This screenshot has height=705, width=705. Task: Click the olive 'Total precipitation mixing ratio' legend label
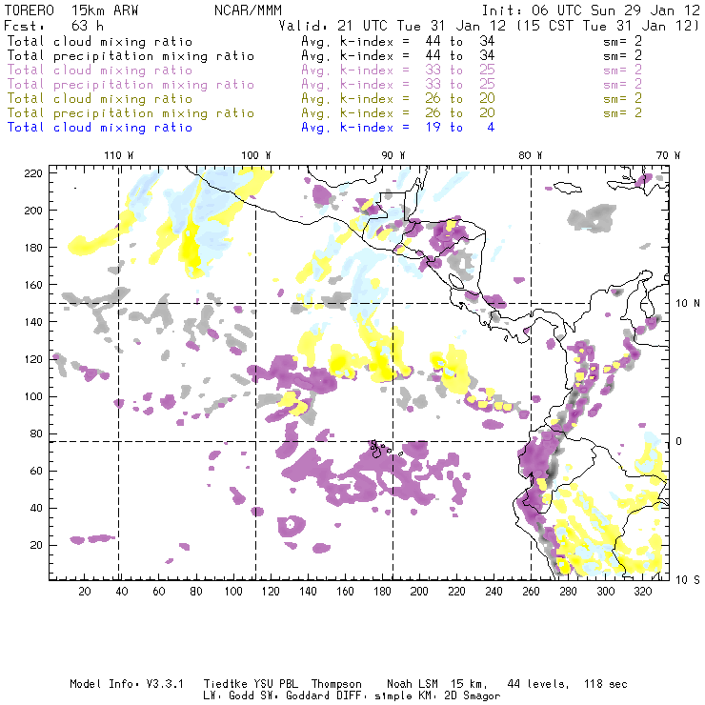point(131,112)
